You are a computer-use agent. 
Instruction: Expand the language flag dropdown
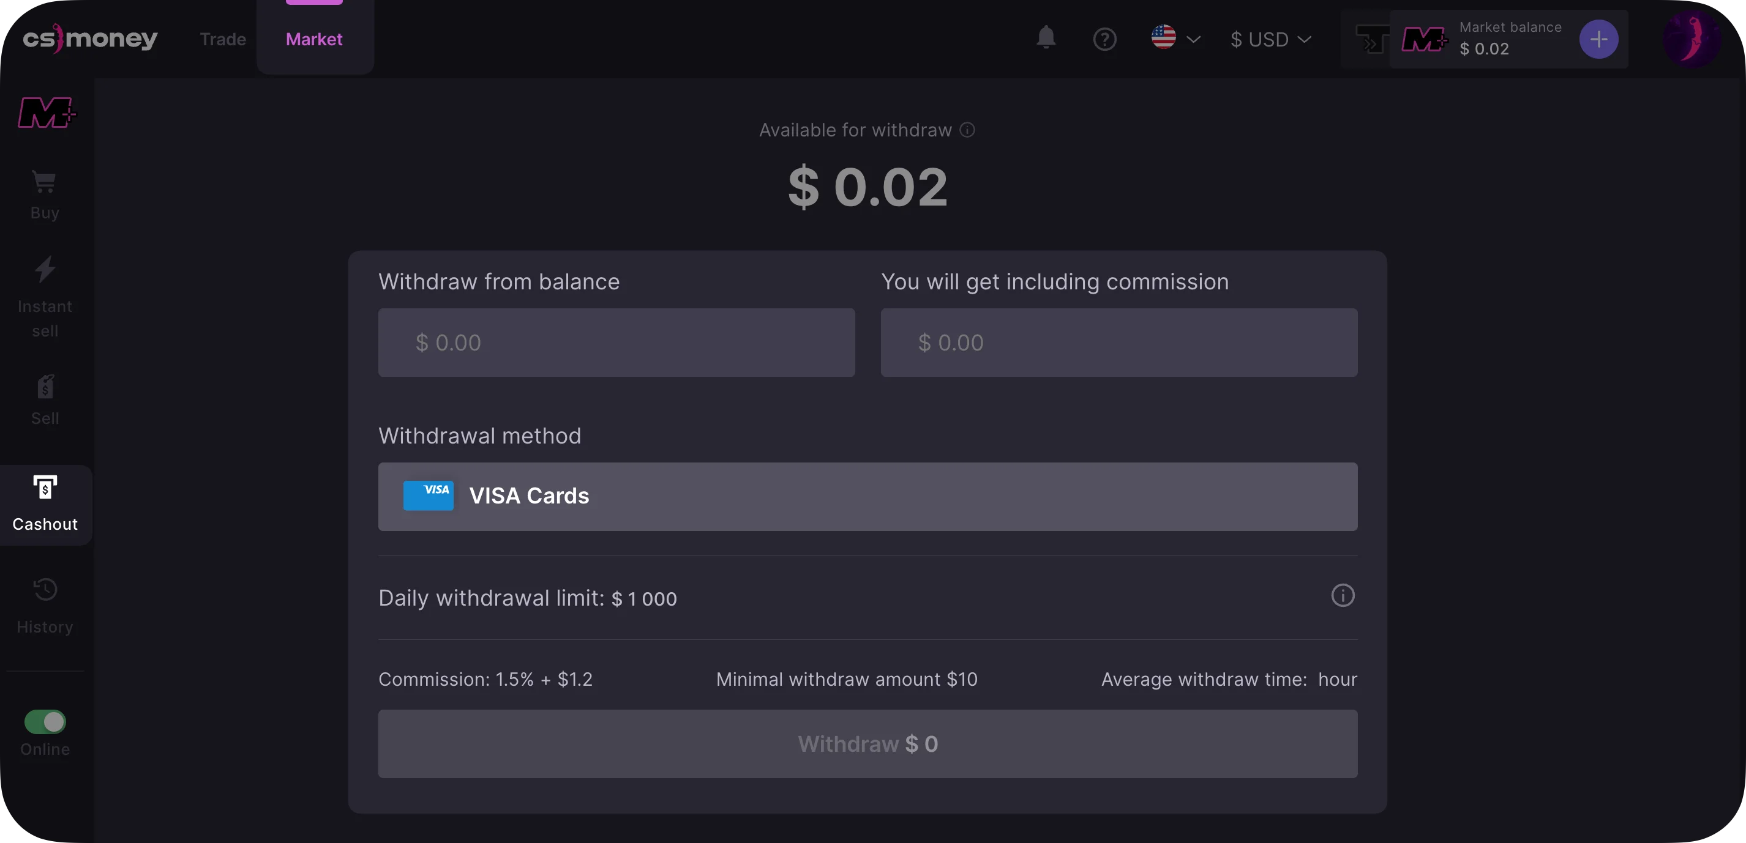tap(1176, 39)
